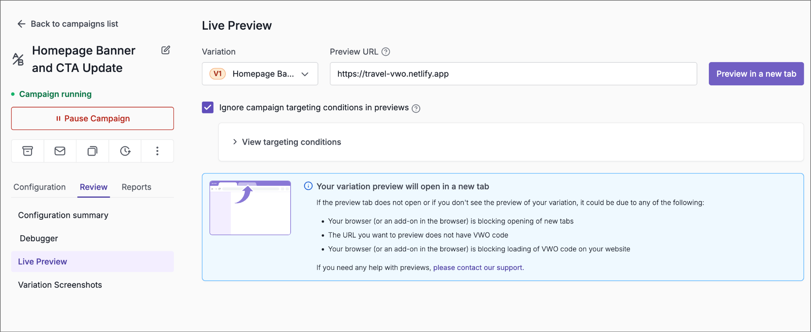The height and width of the screenshot is (332, 811).
Task: Open the schedule clock icon
Action: point(125,151)
